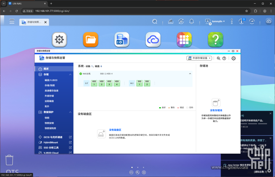Launch myQNAPcloud desktop icon
The image size is (275, 177).
click(x=153, y=40)
